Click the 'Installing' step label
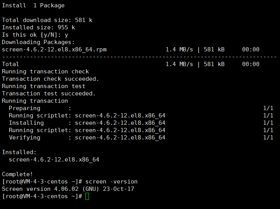This screenshot has height=209, width=280. 26,123
